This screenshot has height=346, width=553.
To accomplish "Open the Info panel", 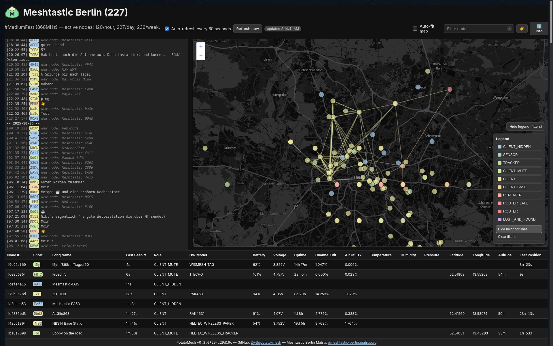I will (539, 29).
